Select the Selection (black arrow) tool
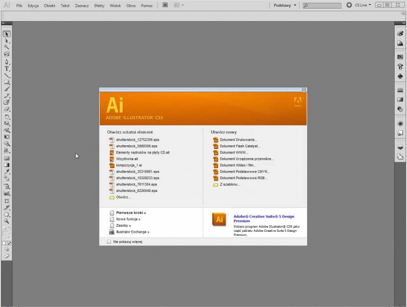Screen dimensions: 407x307 point(7,34)
